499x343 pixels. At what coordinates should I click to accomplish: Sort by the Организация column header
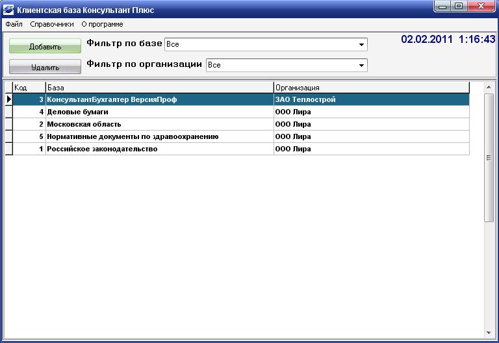(x=372, y=88)
